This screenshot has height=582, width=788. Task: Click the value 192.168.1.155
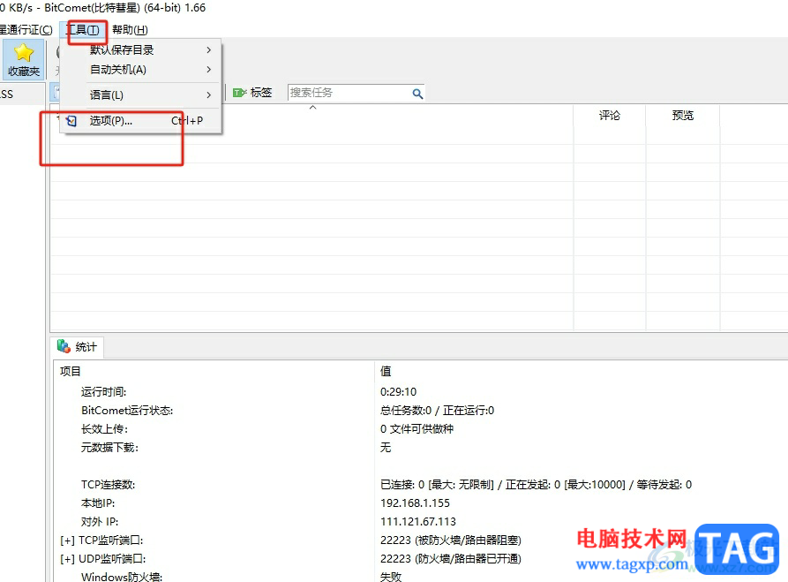coord(415,503)
